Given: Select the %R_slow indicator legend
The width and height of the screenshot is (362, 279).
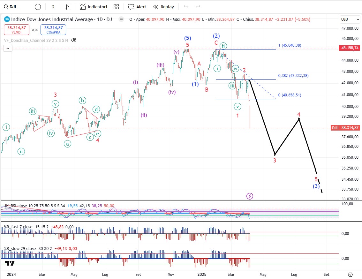Looking at the screenshot, I should coord(28,248).
